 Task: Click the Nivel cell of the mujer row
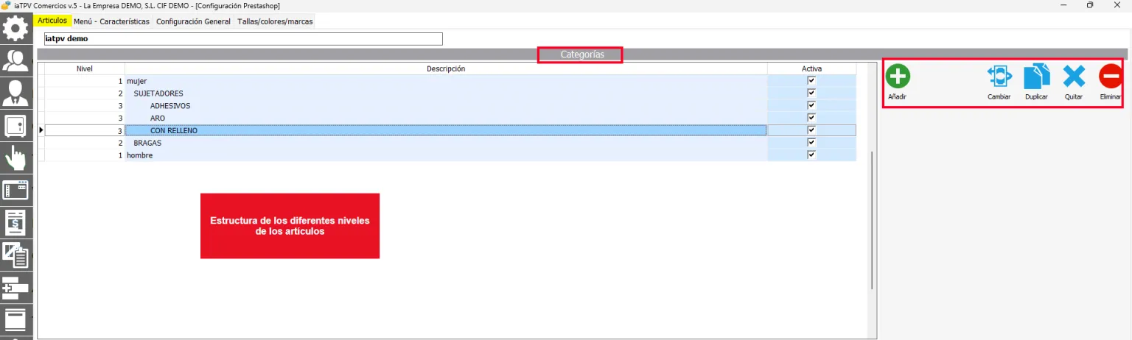(x=84, y=80)
